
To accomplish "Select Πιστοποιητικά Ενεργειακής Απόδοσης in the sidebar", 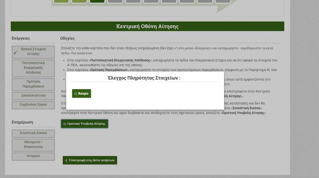I will (x=33, y=68).
